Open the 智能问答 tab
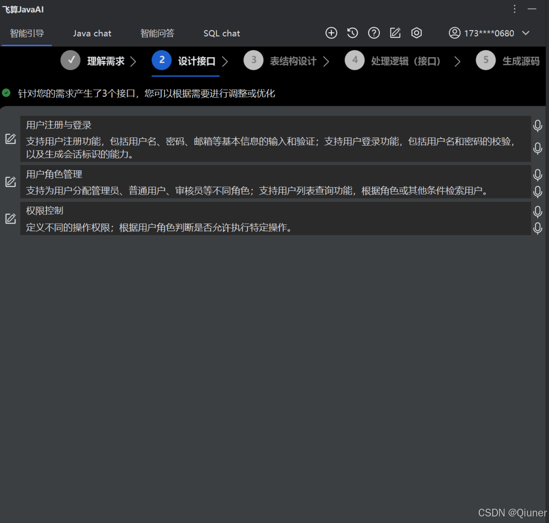Viewport: 549px width, 523px height. tap(157, 33)
